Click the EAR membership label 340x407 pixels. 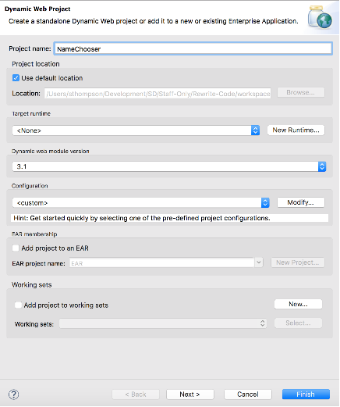pyautogui.click(x=34, y=234)
